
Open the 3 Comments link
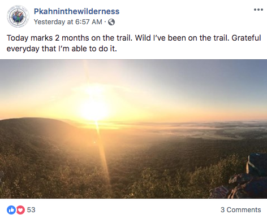click(x=241, y=210)
